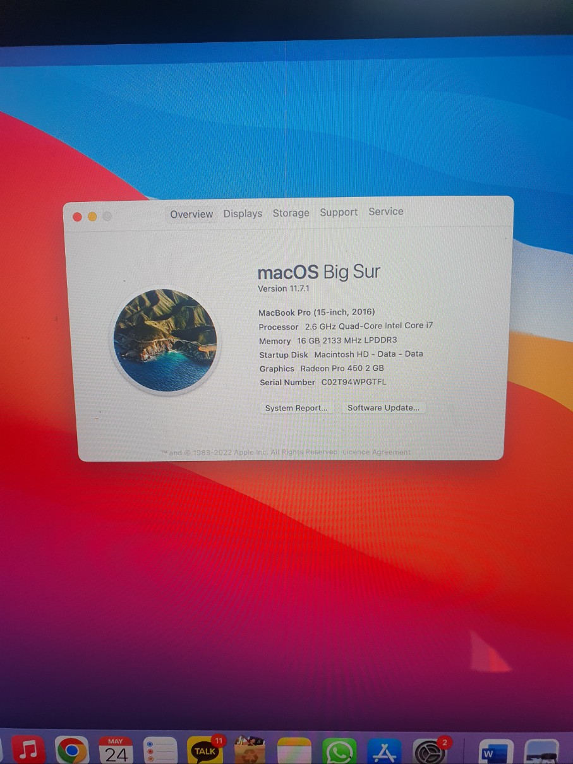Click the Version 11.7.1 text
This screenshot has width=573, height=764.
point(284,289)
